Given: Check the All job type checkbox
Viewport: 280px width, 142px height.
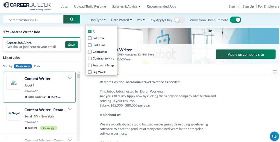Looking at the screenshot, I should tap(90, 31).
